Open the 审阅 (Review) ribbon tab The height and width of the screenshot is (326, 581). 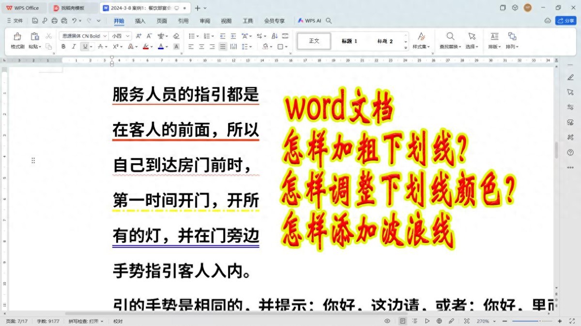coord(204,21)
